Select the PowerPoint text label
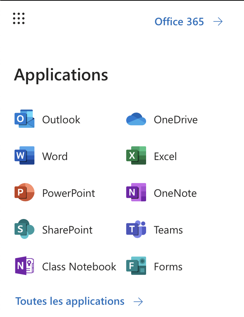Image resolution: width=244 pixels, height=317 pixels. point(69,193)
